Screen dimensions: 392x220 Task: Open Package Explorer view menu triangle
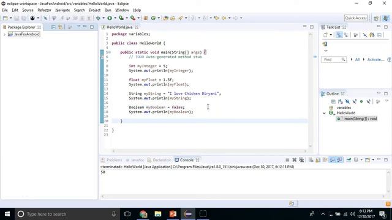(78, 26)
